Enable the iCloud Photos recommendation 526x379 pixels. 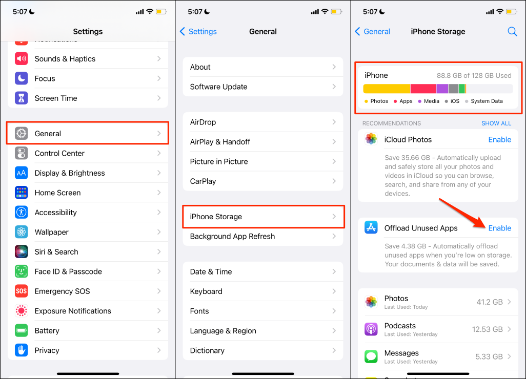coord(499,140)
